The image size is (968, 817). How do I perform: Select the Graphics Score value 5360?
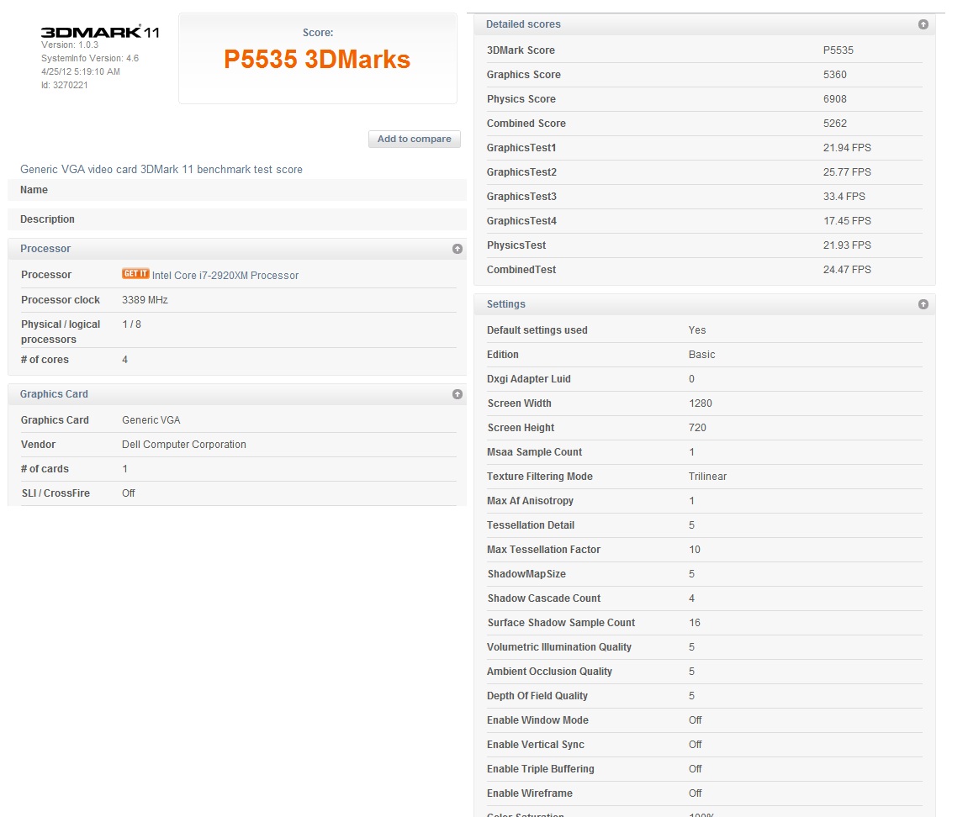click(x=834, y=75)
